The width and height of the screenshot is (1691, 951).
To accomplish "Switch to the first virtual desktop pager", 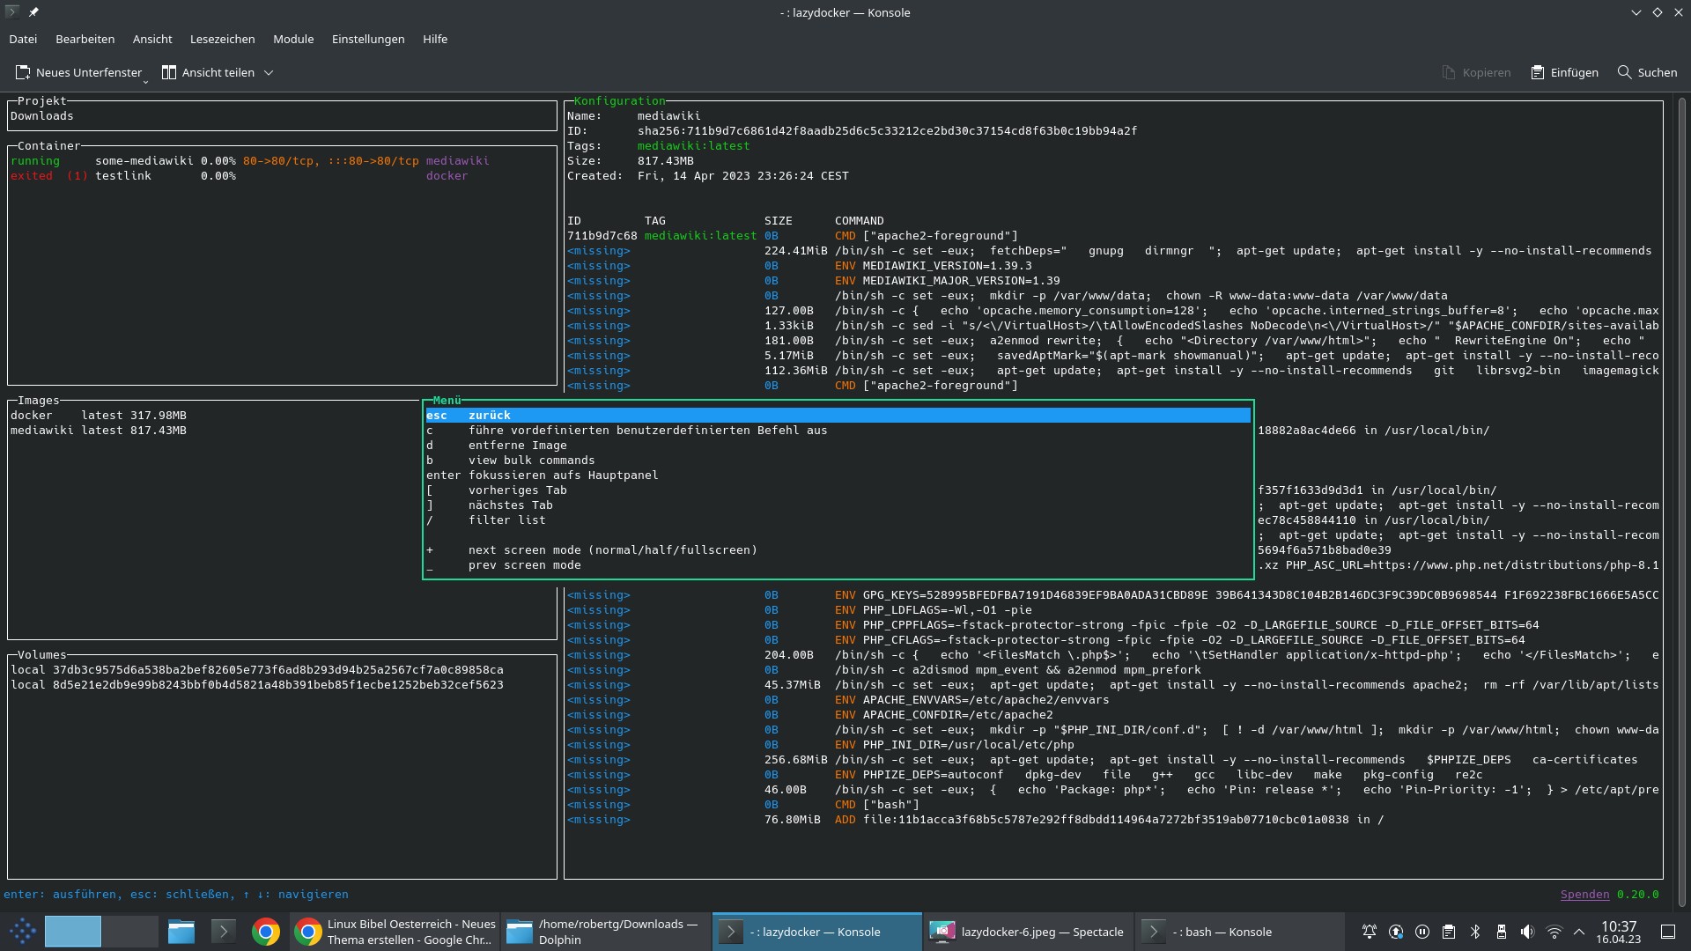I will [x=73, y=931].
